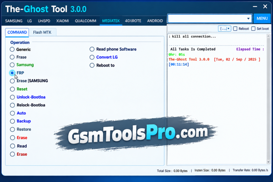Viewport: 273px width, 182px height.
Task: Click the log timestamp [00:11:14]
Action: tap(179, 64)
